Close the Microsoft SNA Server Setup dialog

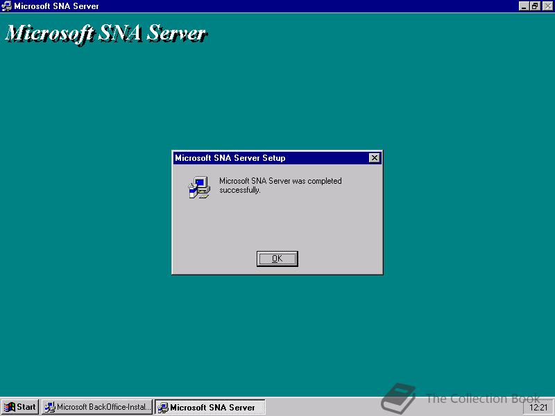(374, 158)
